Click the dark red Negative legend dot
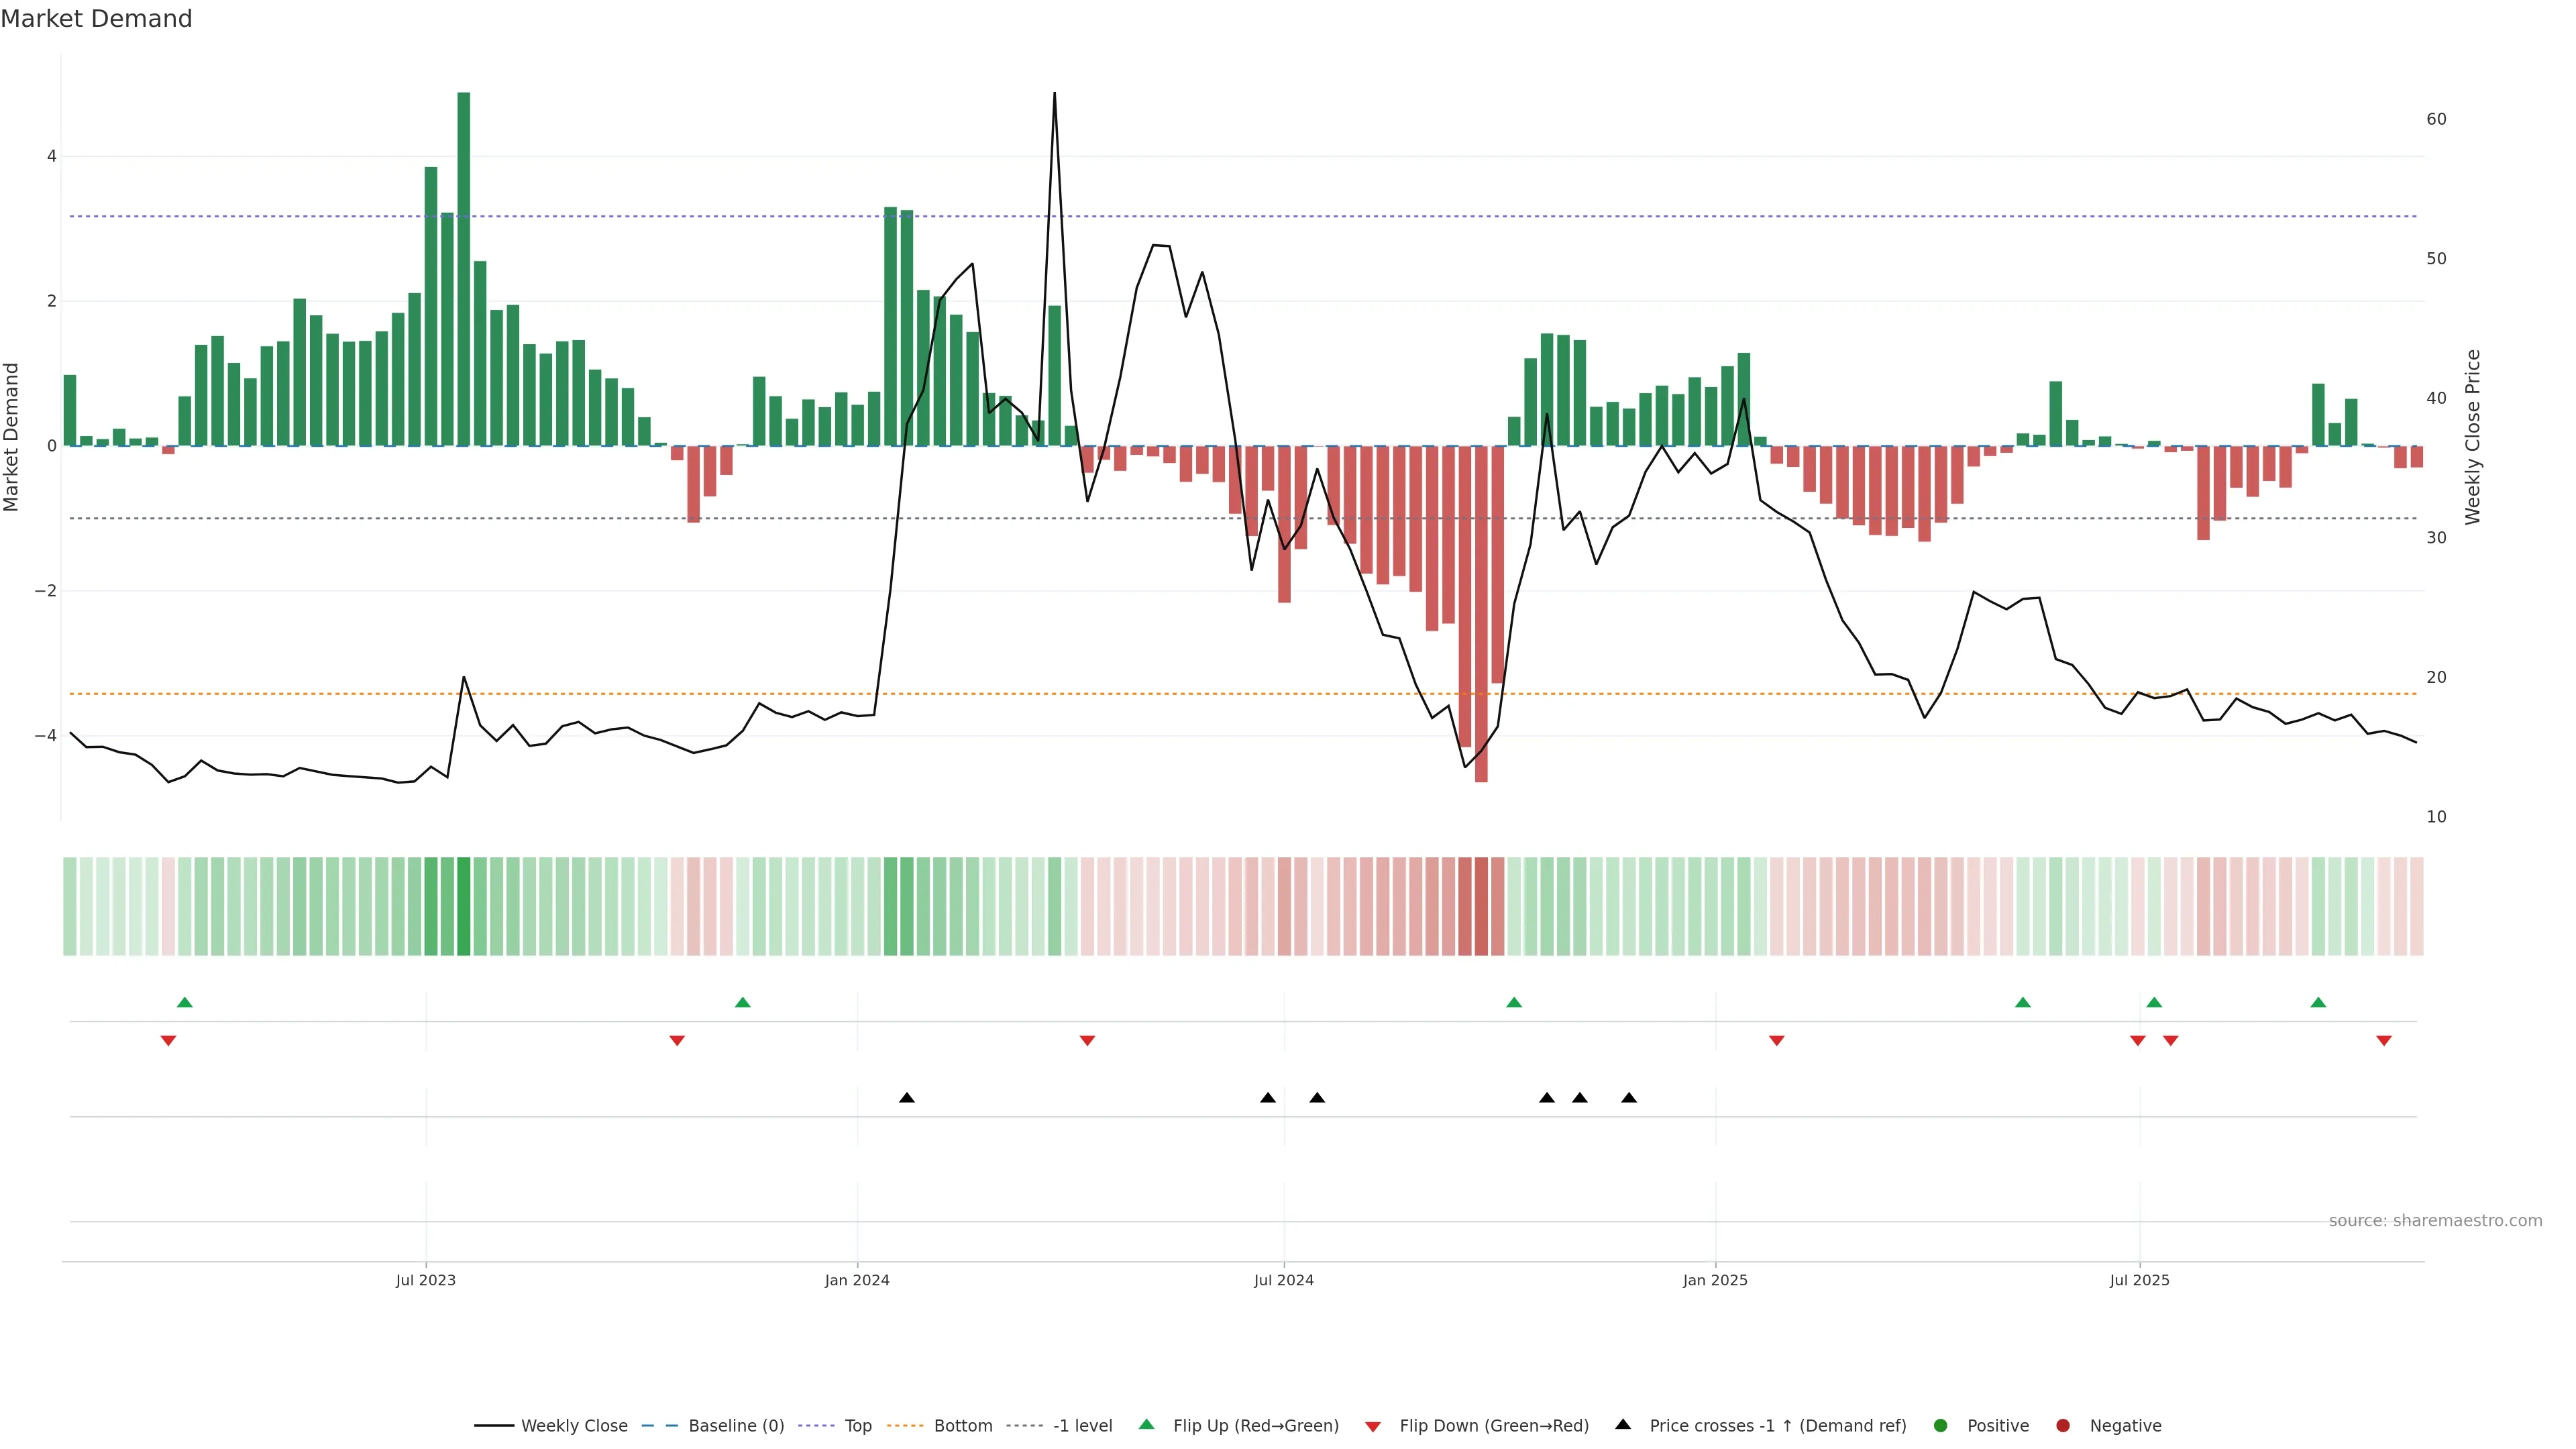Screen dimensions: 2576x1449 coord(2063,1426)
